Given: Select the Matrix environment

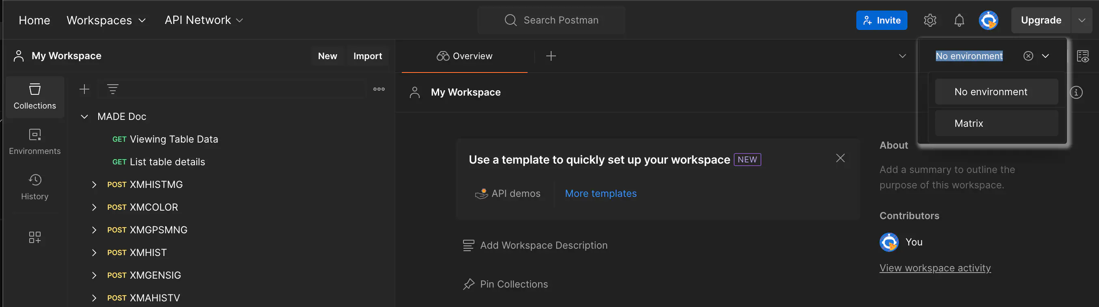Looking at the screenshot, I should coord(996,123).
